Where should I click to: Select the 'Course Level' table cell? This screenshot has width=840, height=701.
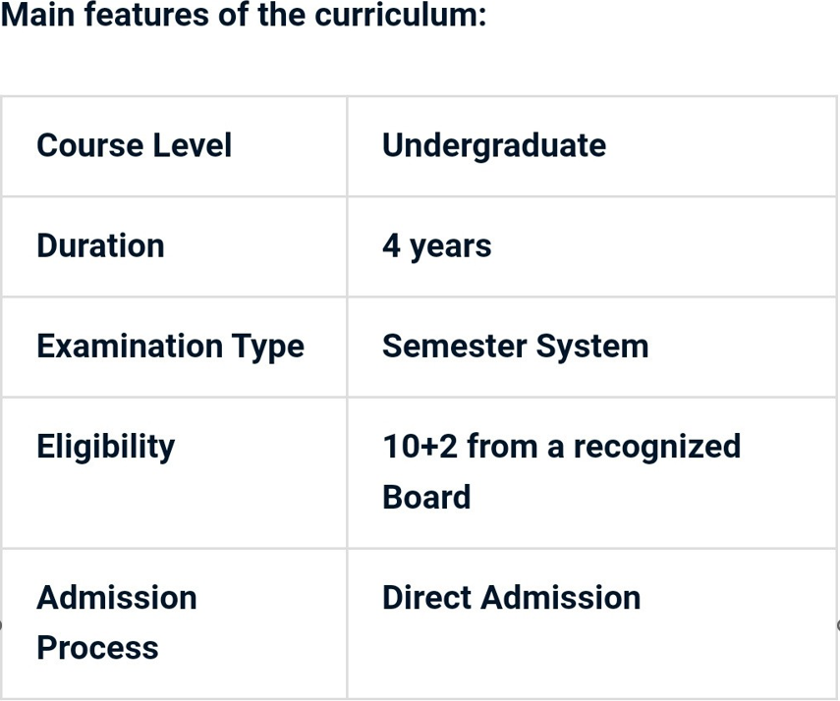pyautogui.click(x=135, y=145)
